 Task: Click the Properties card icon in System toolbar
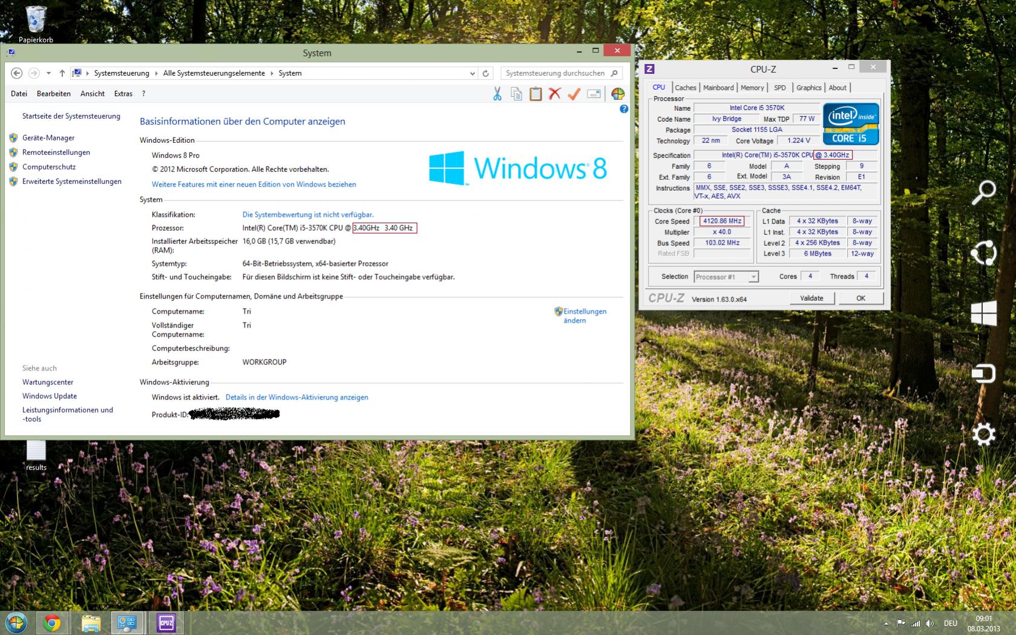tap(594, 94)
